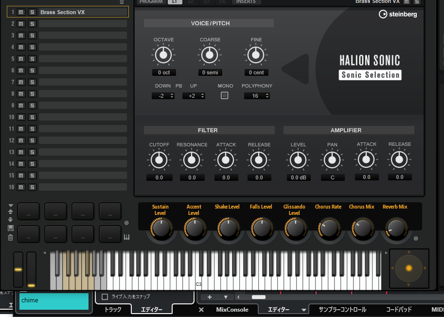
Task: Click the 0 semi value field
Action: click(x=210, y=72)
